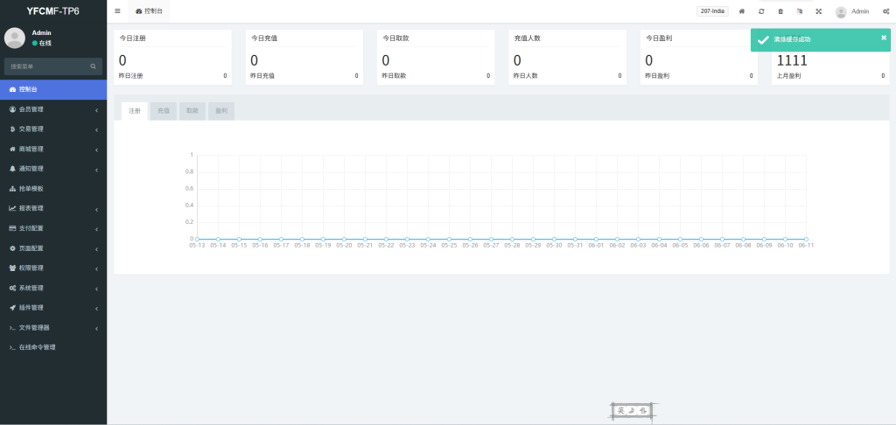Expand the 系统管理 sidebar menu

(x=52, y=288)
